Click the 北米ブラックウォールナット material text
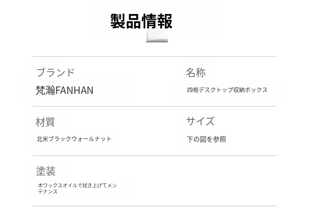Viewport: 309px width, 215px height. click(x=74, y=139)
